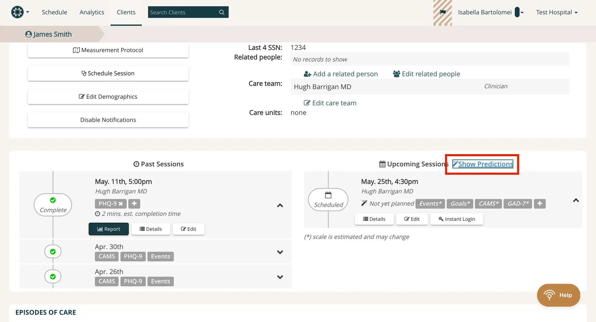Collapse the May 11th session details
Image resolution: width=596 pixels, height=322 pixels.
coord(280,206)
